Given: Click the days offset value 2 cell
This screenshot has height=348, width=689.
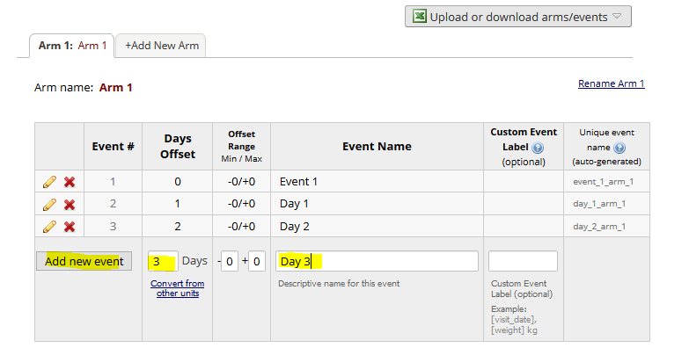Looking at the screenshot, I should [178, 227].
